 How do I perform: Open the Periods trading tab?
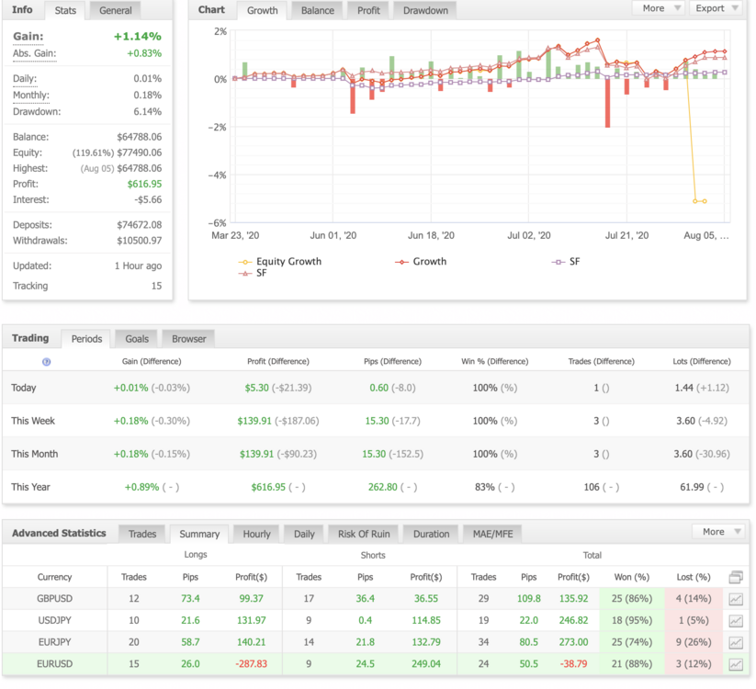click(x=86, y=338)
